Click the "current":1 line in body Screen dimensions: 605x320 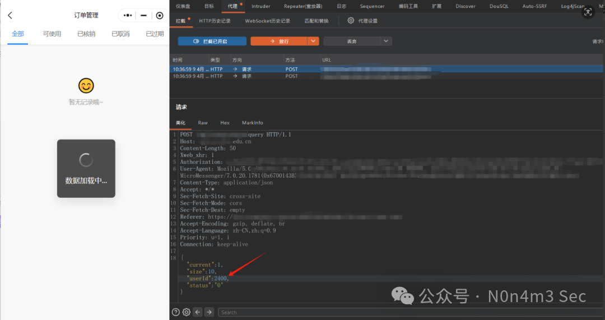click(x=205, y=265)
